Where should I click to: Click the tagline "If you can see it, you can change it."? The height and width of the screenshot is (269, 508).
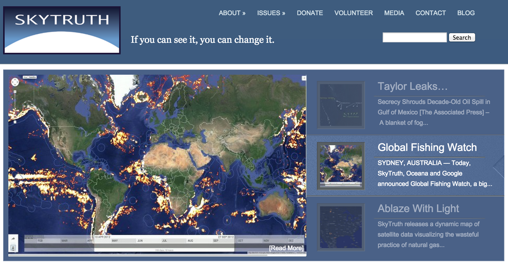203,40
